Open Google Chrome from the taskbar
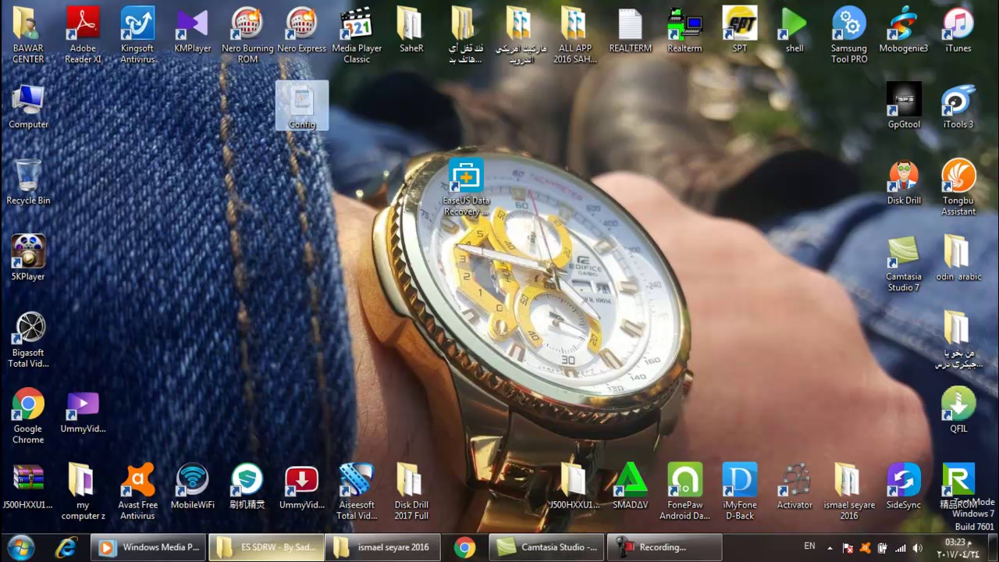The image size is (999, 562). 464,547
